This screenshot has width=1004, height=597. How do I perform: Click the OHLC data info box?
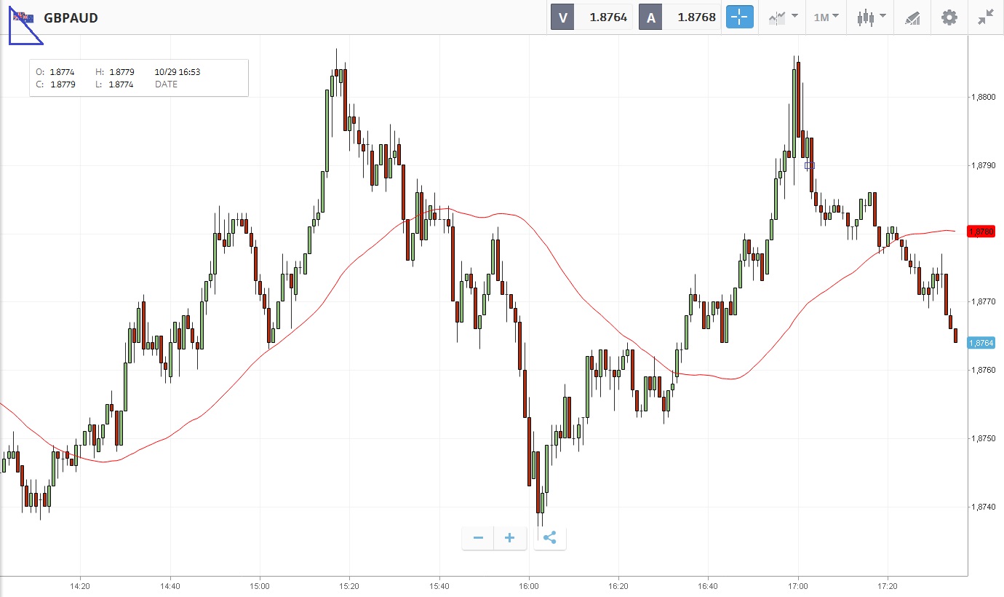pyautogui.click(x=138, y=78)
